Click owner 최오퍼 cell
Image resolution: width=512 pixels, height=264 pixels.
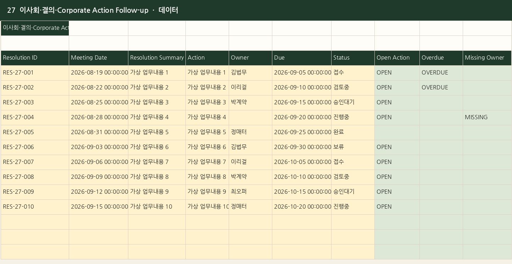(x=250, y=192)
